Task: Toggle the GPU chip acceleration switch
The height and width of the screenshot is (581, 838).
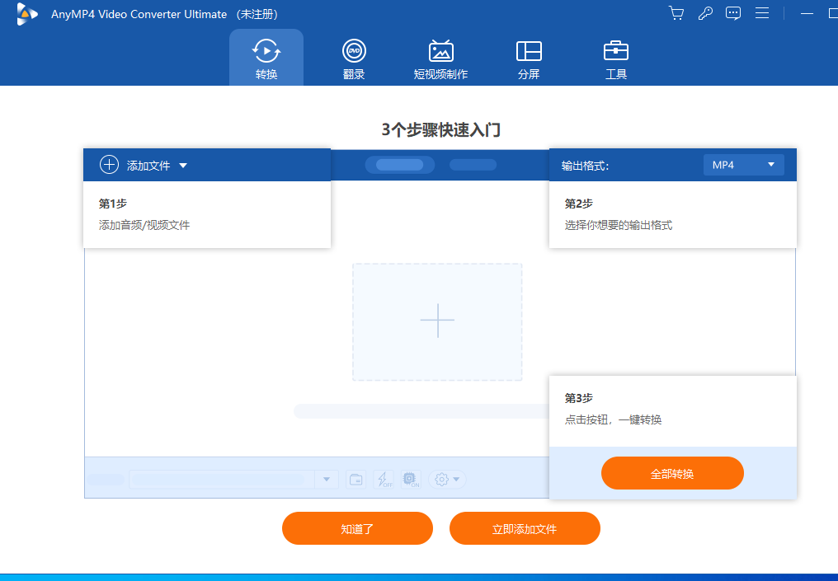Action: coord(411,479)
